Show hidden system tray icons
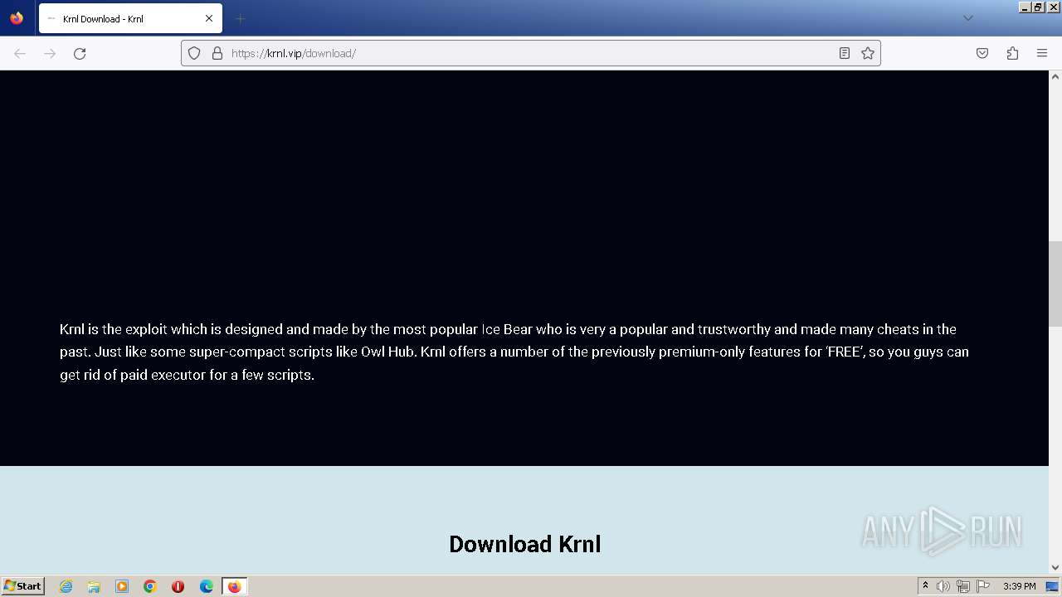This screenshot has width=1062, height=597. point(925,586)
